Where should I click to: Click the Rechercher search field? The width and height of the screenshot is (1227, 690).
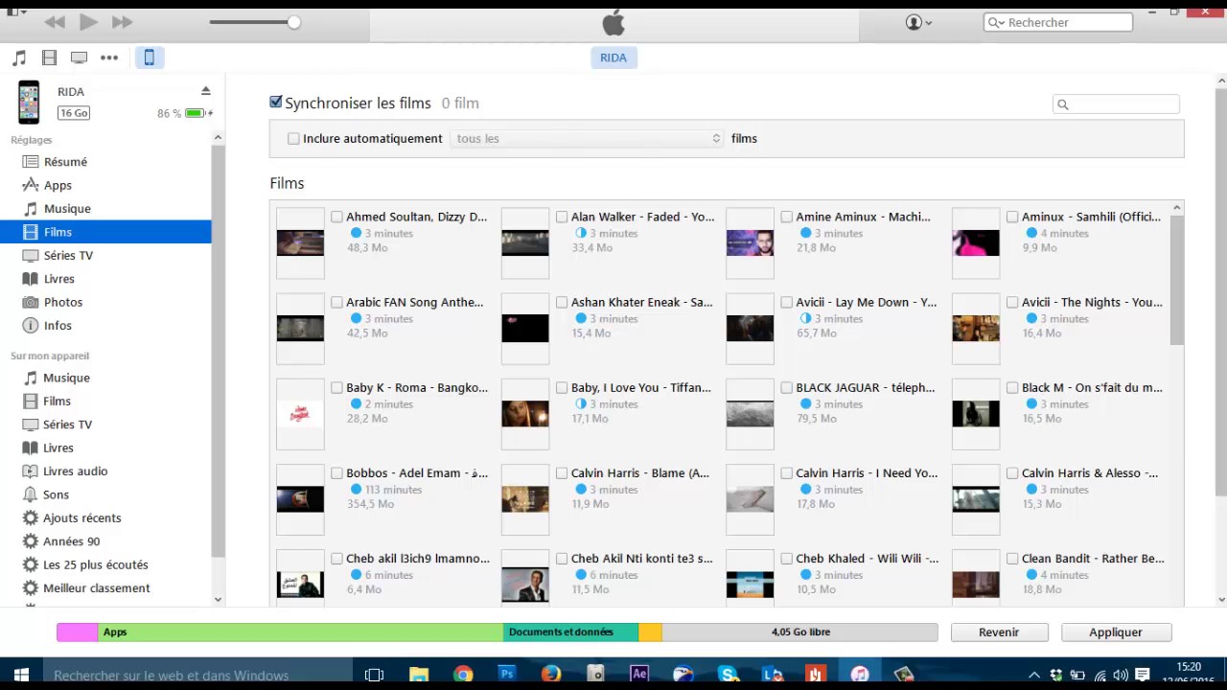coord(1058,22)
